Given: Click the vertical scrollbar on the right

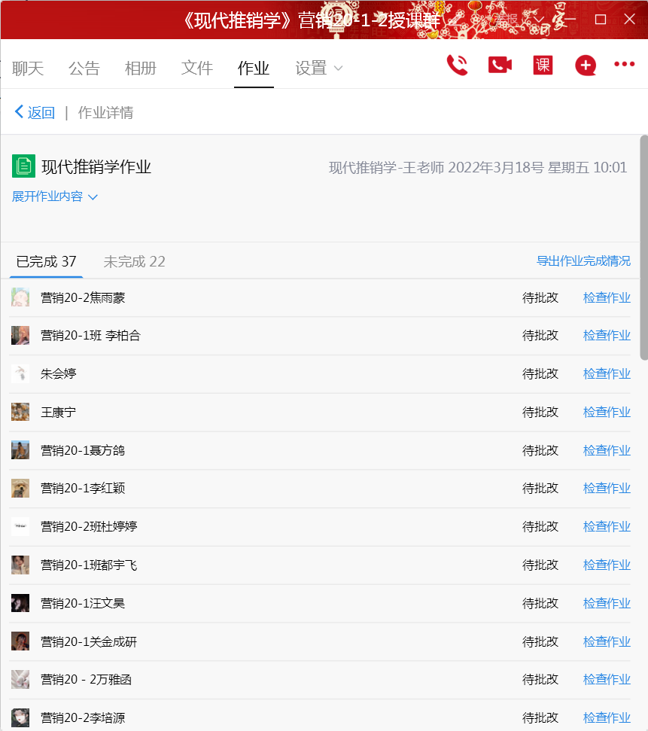Looking at the screenshot, I should [643, 241].
